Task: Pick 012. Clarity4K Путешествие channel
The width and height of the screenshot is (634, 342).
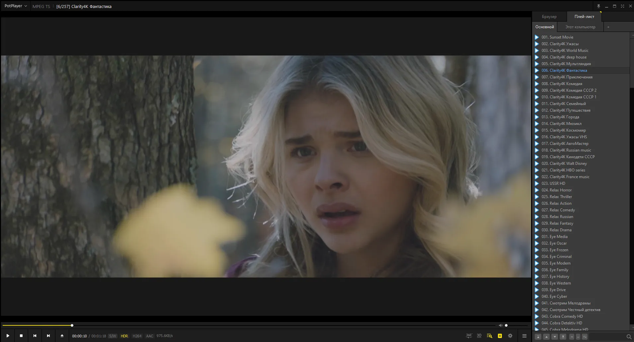Action: 582,110
